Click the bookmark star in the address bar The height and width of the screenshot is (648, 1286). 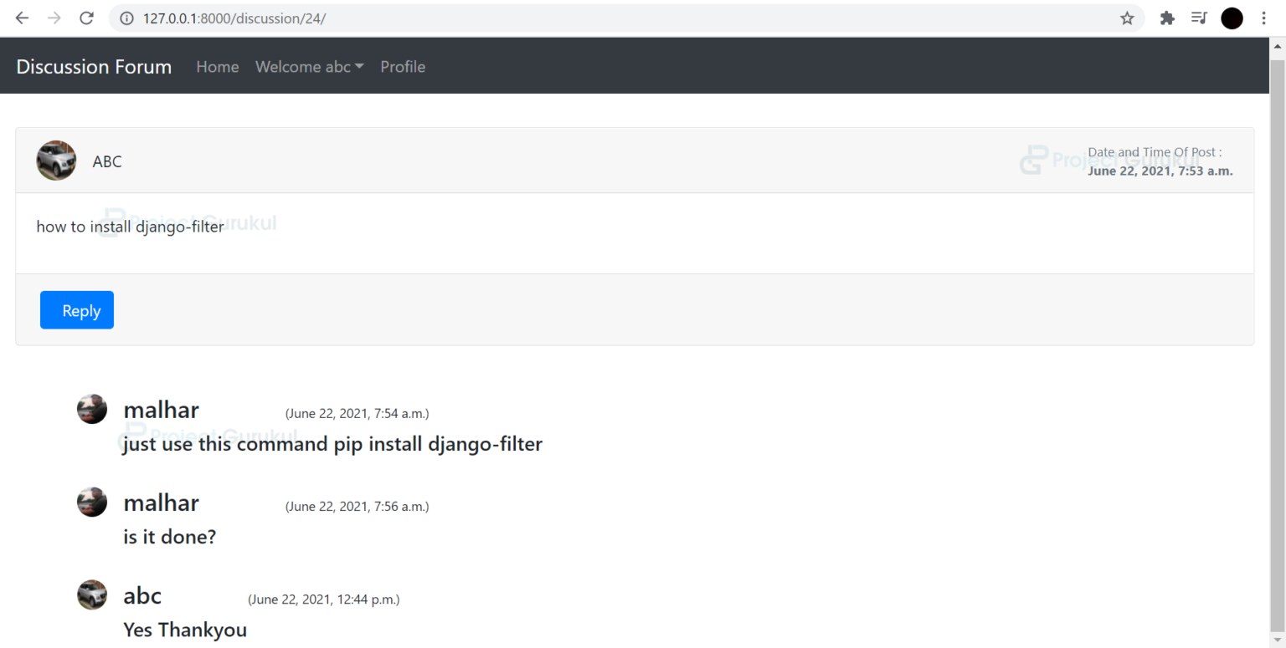click(x=1127, y=18)
